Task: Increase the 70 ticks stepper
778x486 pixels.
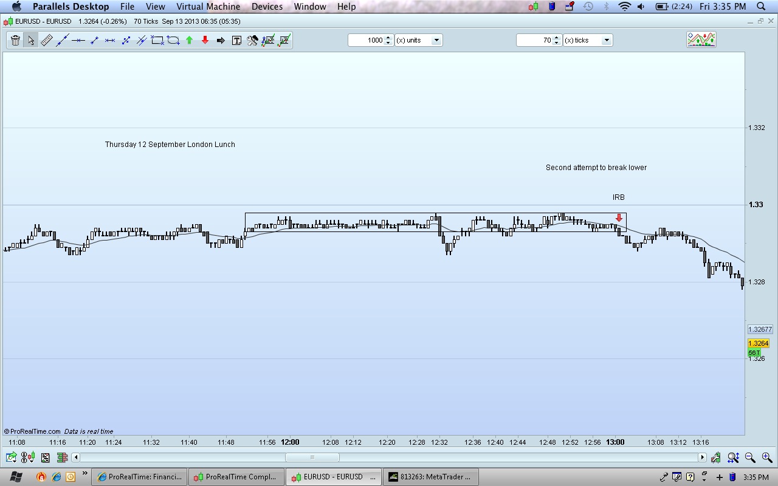Action: coord(557,37)
